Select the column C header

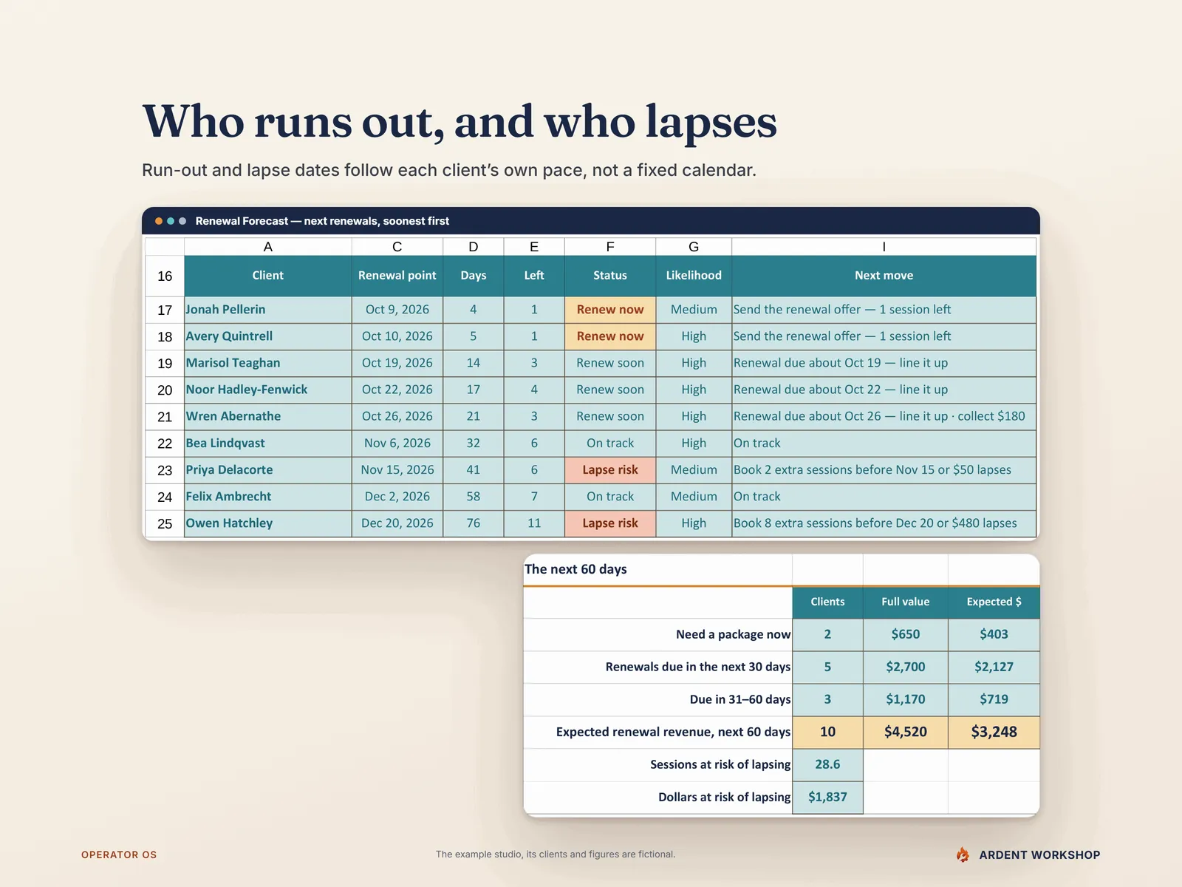[x=397, y=247]
